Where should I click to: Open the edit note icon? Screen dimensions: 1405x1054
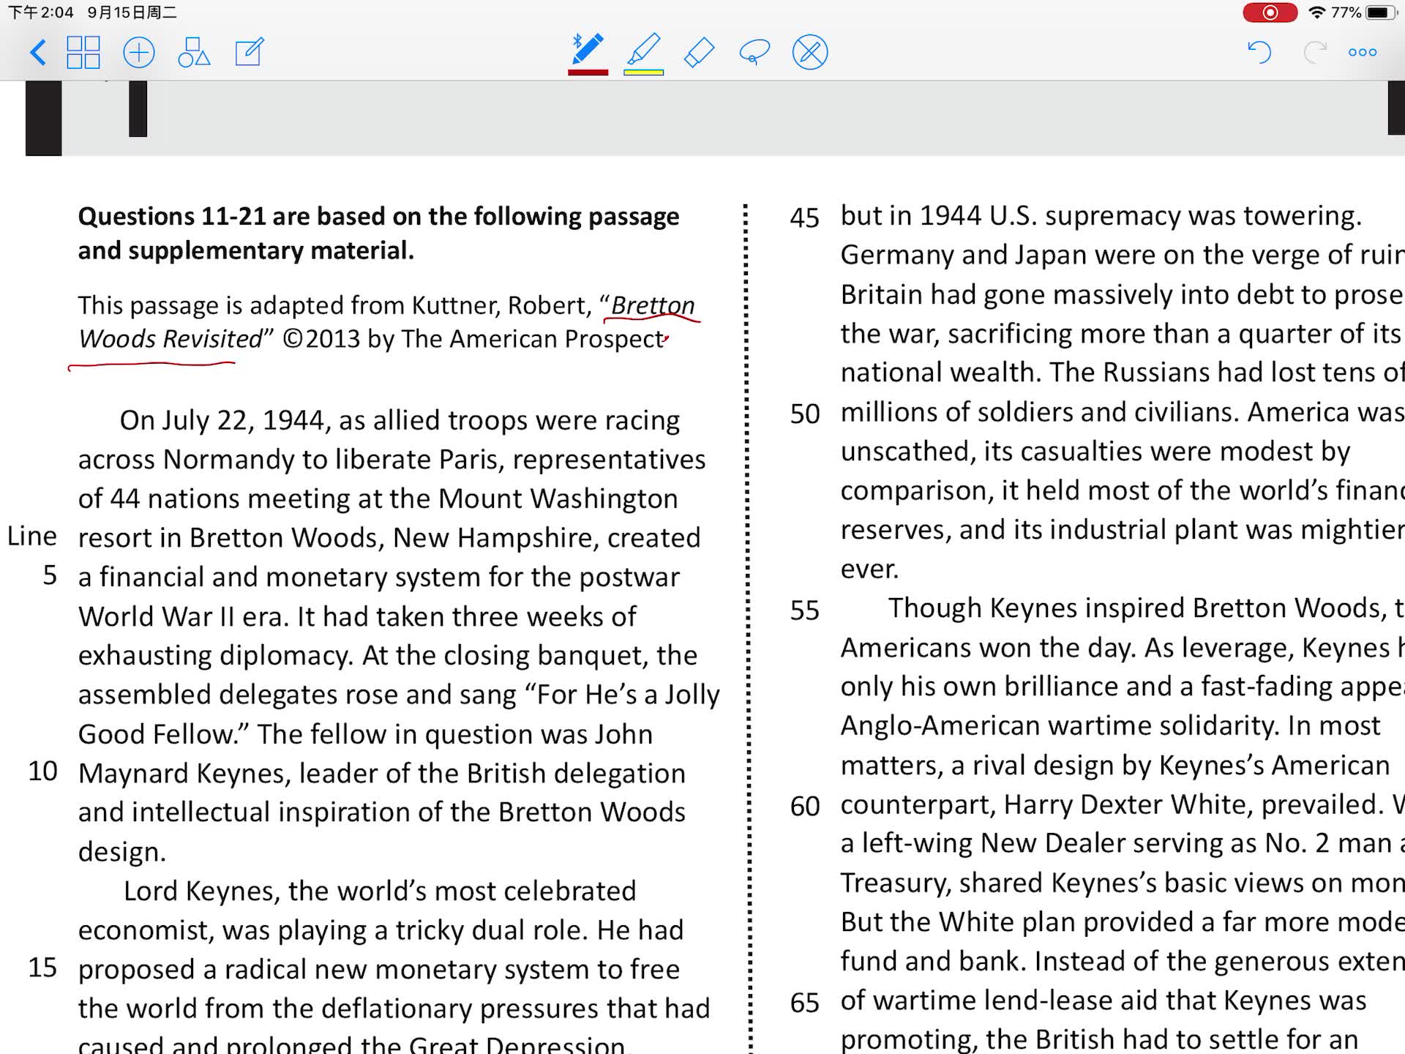click(250, 53)
